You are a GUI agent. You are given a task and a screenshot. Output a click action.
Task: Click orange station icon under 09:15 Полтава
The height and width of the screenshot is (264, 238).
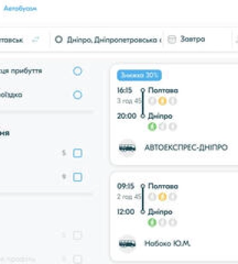(x=163, y=197)
